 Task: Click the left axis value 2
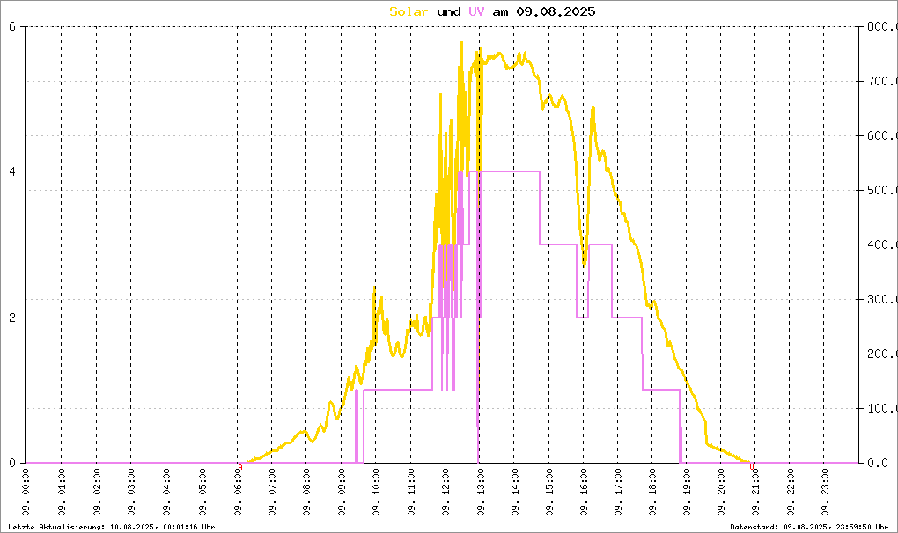12,318
